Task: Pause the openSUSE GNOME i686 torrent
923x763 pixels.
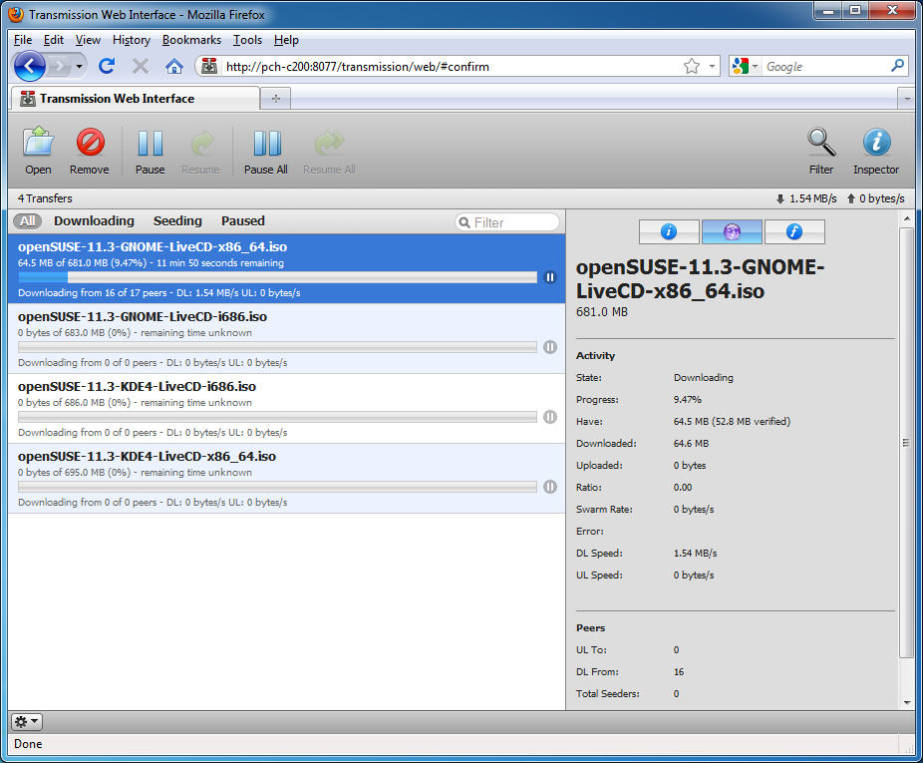Action: coord(550,347)
